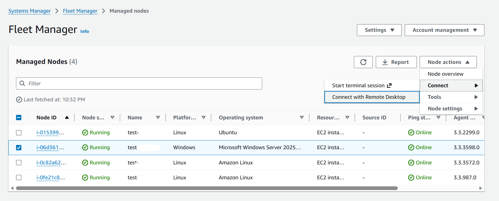Screen dimensions: 499x201
Task: Focus the Filter input field
Action: [x=139, y=84]
